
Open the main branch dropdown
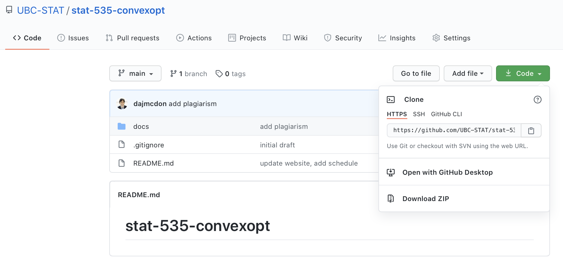pyautogui.click(x=135, y=74)
